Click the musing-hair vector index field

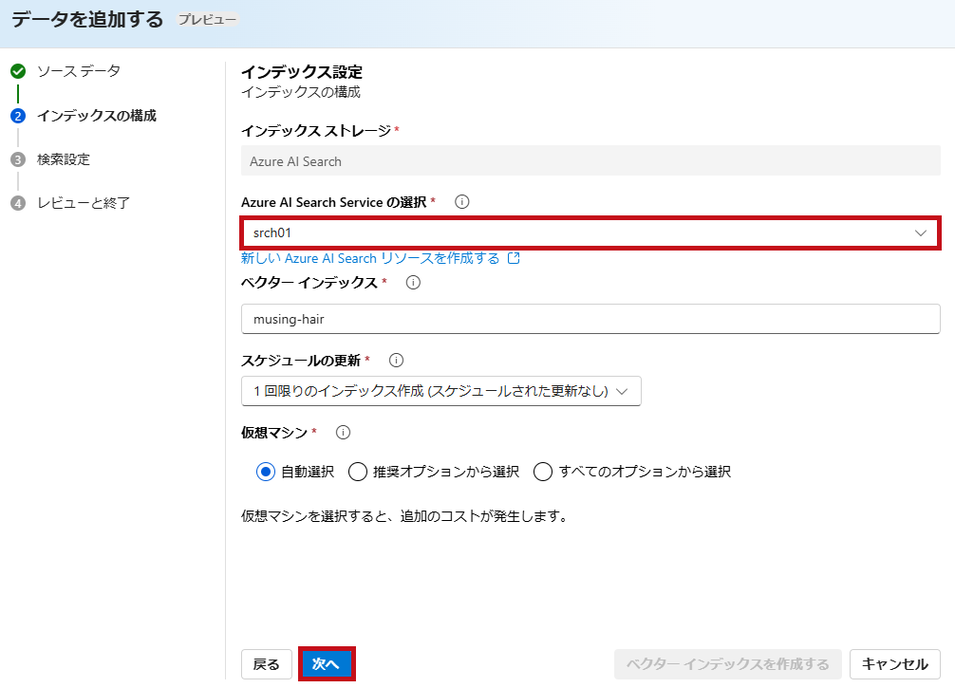tap(590, 319)
